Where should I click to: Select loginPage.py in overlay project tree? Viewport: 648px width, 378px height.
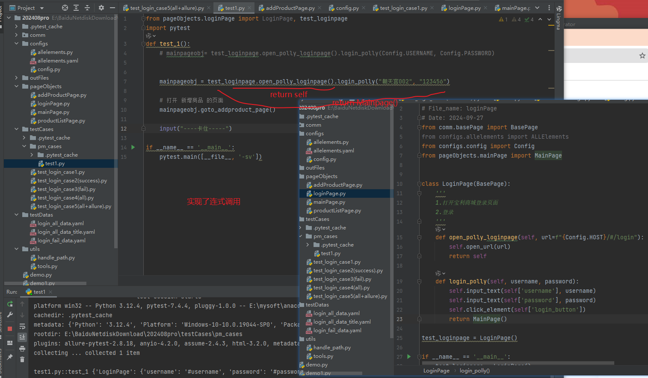coord(329,193)
